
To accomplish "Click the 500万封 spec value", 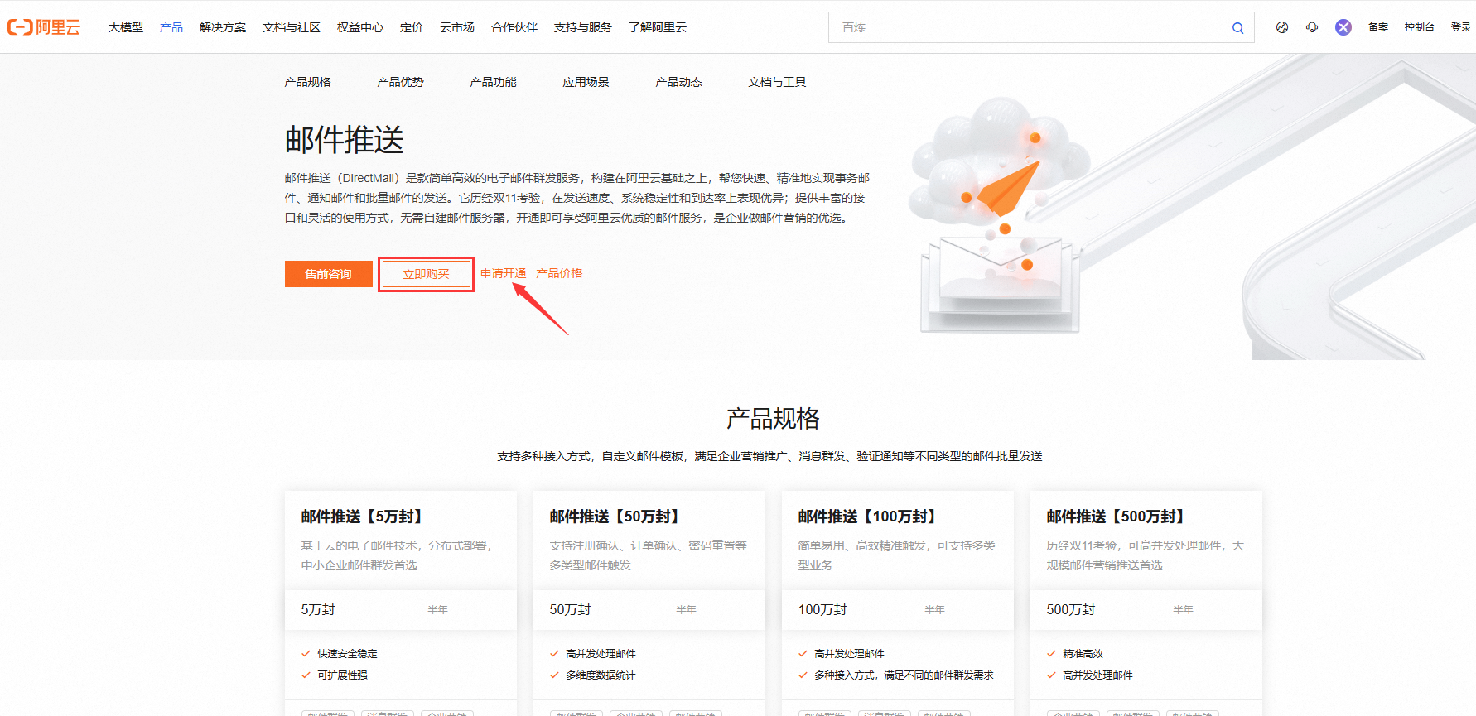I will coord(1071,609).
